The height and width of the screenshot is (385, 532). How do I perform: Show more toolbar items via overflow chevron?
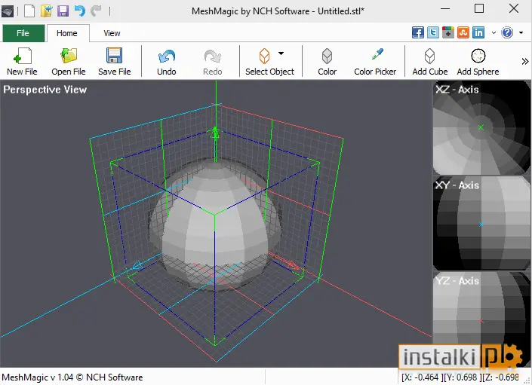tap(525, 61)
